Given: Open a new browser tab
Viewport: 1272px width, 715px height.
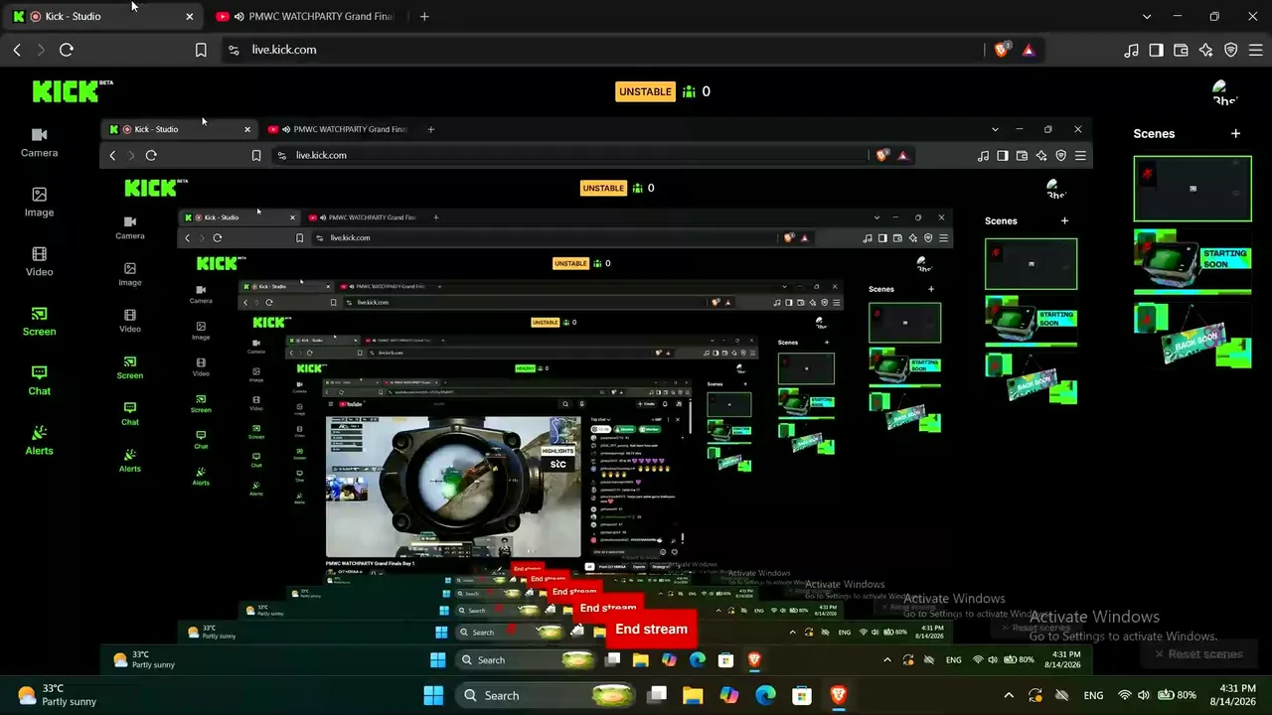Looking at the screenshot, I should [424, 16].
